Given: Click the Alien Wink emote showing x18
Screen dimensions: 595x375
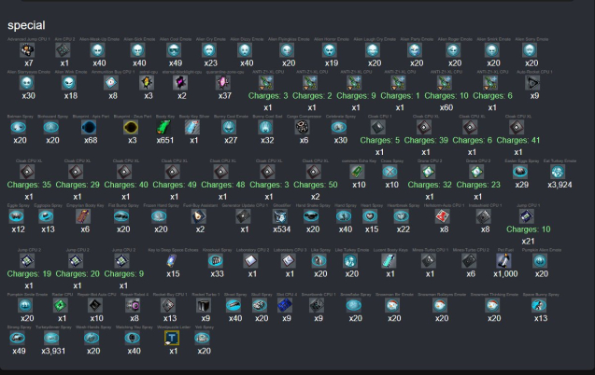Looking at the screenshot, I should pos(70,82).
